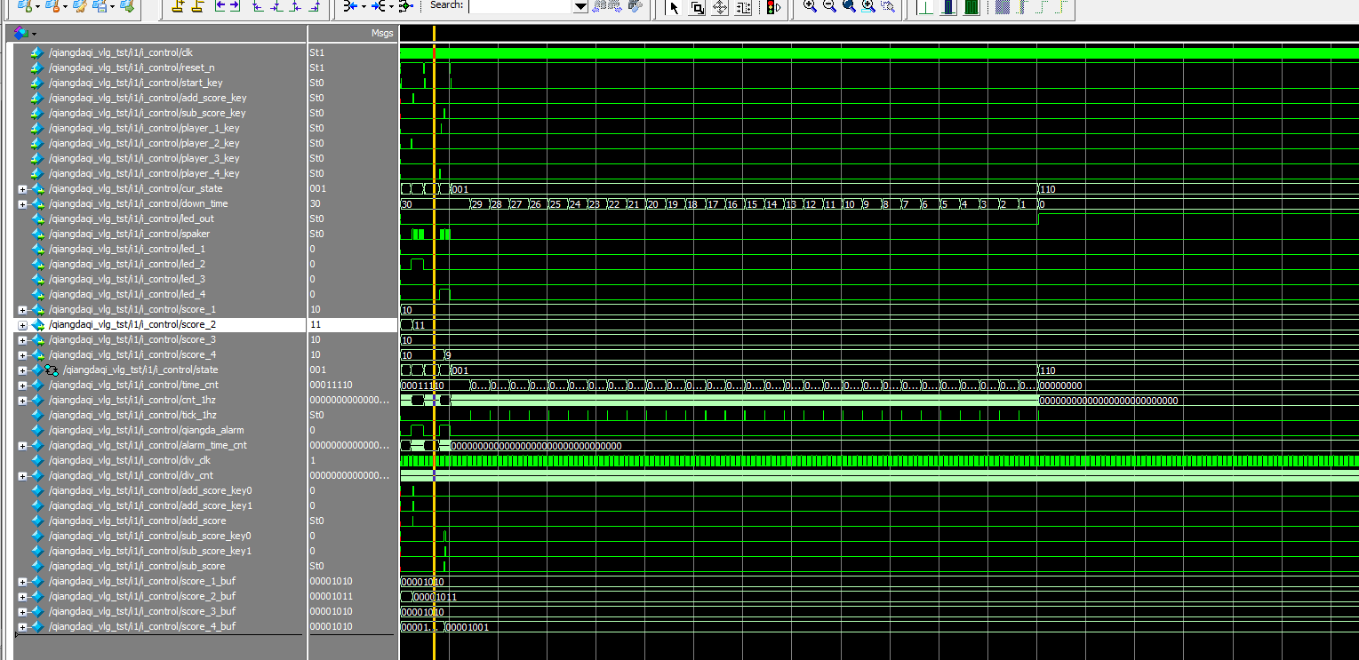This screenshot has width=1359, height=660.
Task: Click the Delete Cursor toolbar icon
Action: coord(197,6)
